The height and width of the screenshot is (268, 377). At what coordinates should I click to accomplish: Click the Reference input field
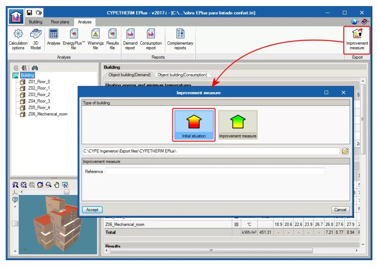point(215,171)
